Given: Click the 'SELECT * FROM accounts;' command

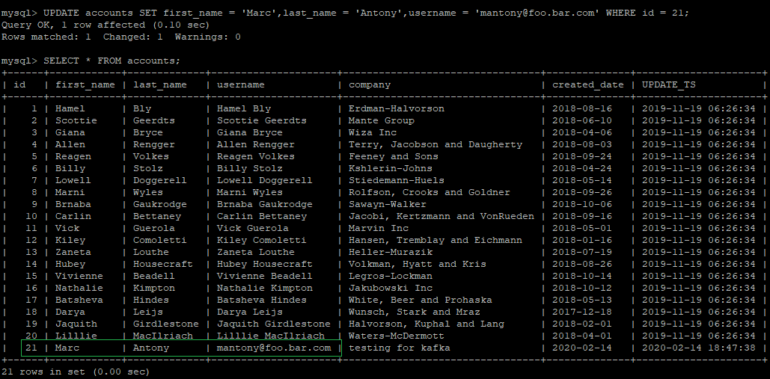Looking at the screenshot, I should click(x=112, y=61).
